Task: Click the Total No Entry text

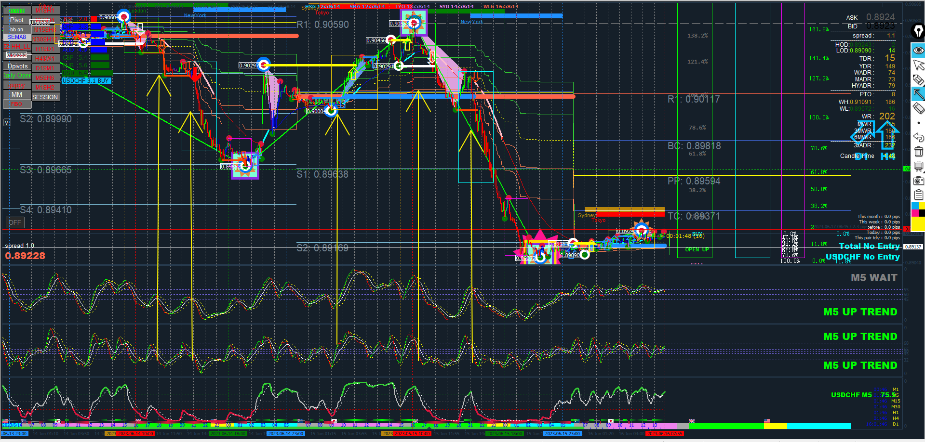Action: pos(870,246)
